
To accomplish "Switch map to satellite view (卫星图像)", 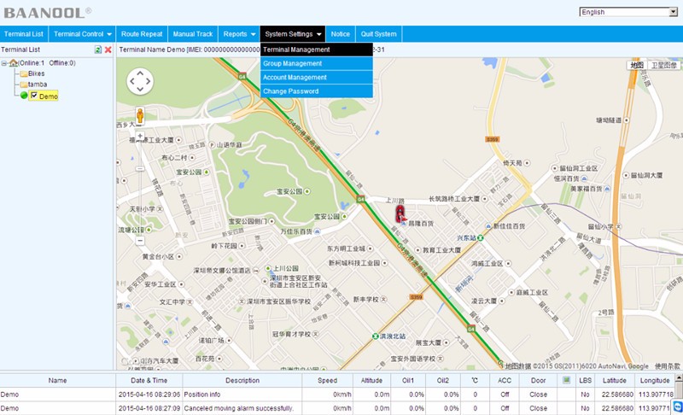I will [x=663, y=65].
